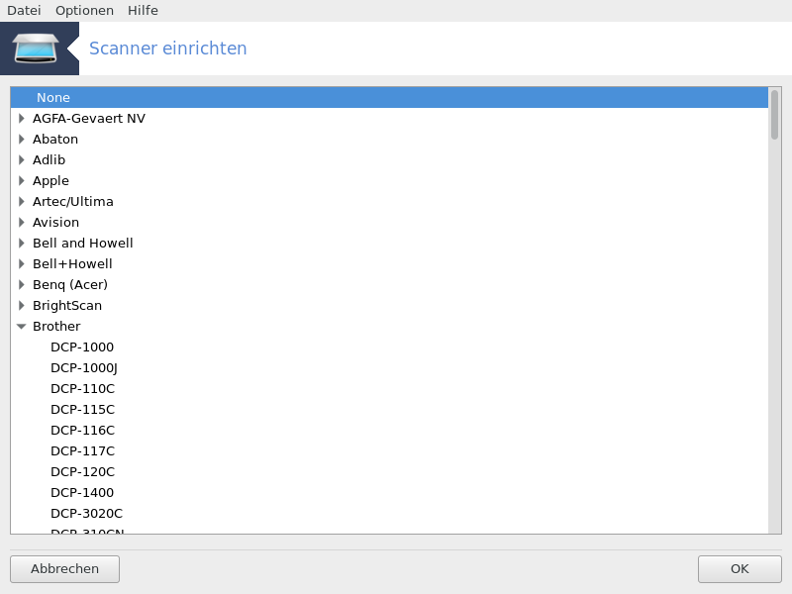Expand the Apple manufacturer arrow

pyautogui.click(x=21, y=180)
